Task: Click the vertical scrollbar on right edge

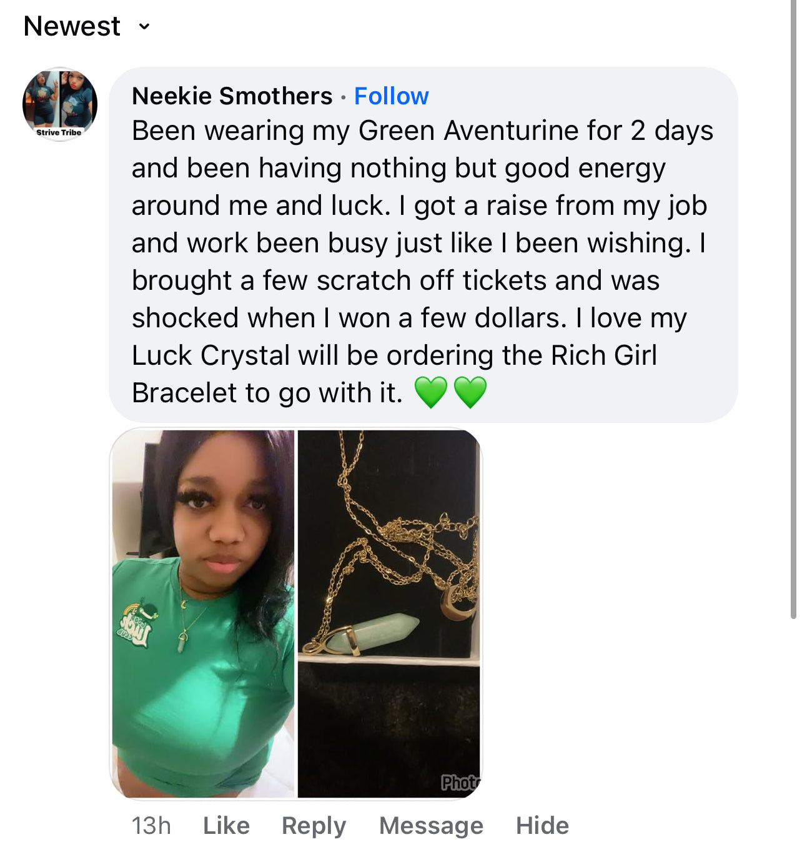Action: [793, 312]
